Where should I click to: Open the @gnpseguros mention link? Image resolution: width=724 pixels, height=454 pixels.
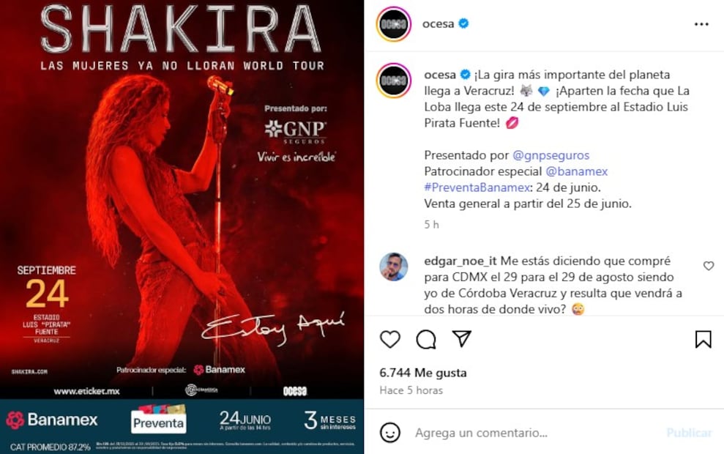click(x=551, y=155)
